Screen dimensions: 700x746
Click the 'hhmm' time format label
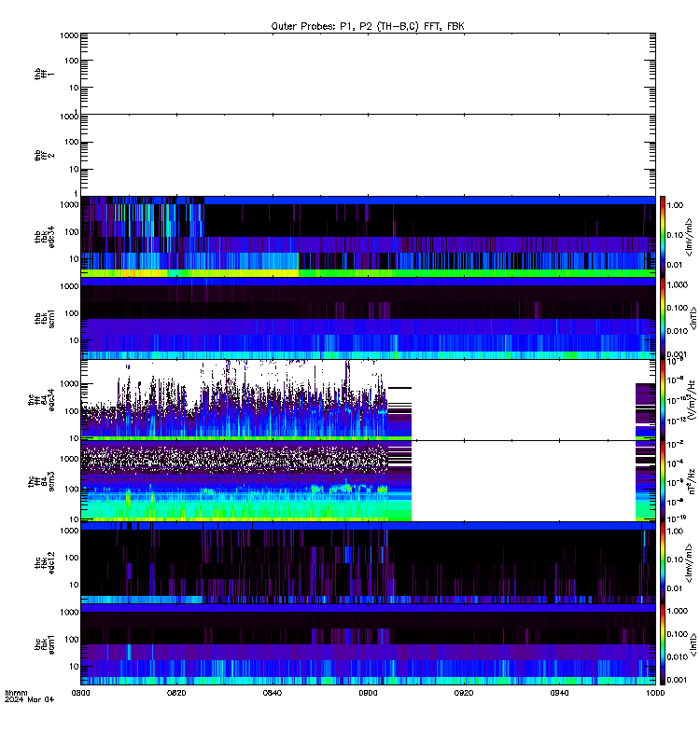click(x=16, y=693)
